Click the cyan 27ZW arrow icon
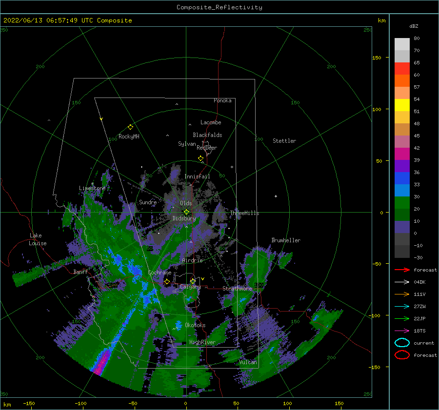The image size is (439, 410). pos(402,307)
